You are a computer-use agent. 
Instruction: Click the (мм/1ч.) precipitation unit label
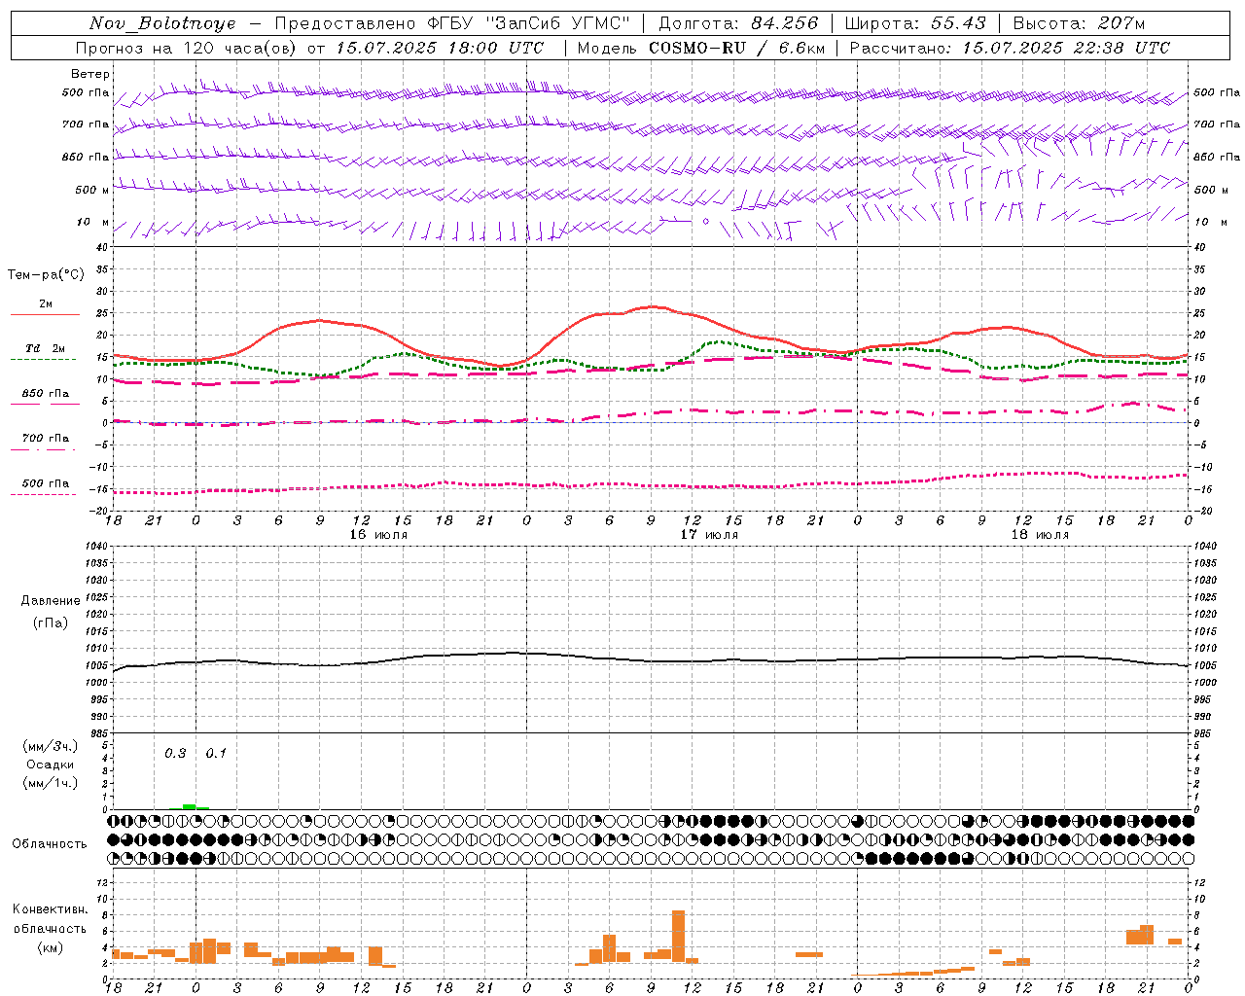pyautogui.click(x=50, y=783)
